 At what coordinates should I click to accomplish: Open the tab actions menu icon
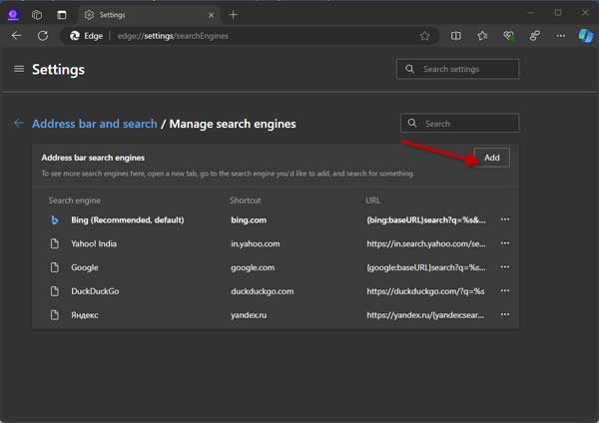click(62, 15)
